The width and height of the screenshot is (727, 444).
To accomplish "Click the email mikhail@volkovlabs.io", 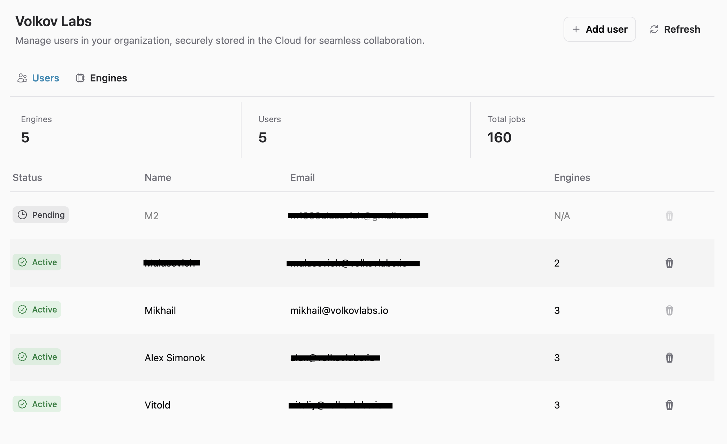I will [339, 310].
